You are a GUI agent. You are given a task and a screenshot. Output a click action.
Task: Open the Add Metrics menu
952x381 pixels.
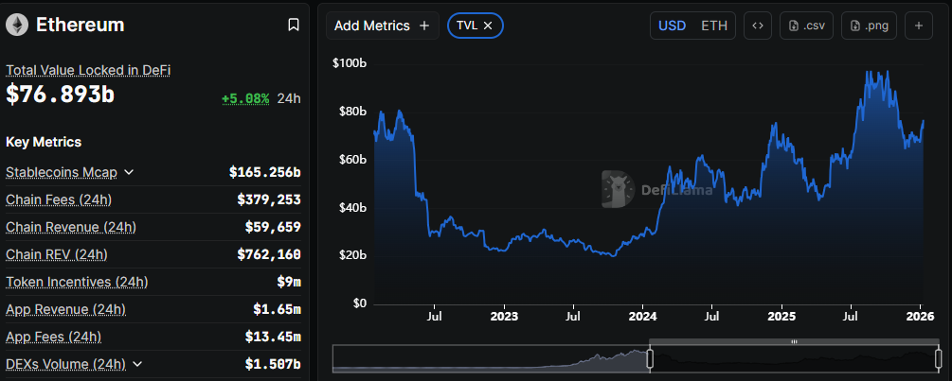[382, 26]
